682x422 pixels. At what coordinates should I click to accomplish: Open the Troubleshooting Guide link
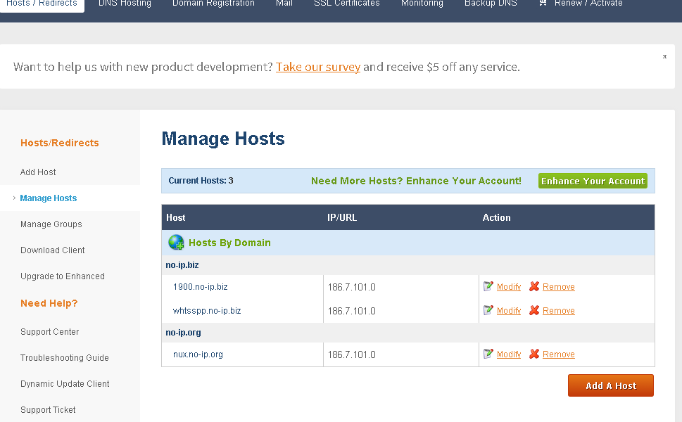tap(64, 358)
